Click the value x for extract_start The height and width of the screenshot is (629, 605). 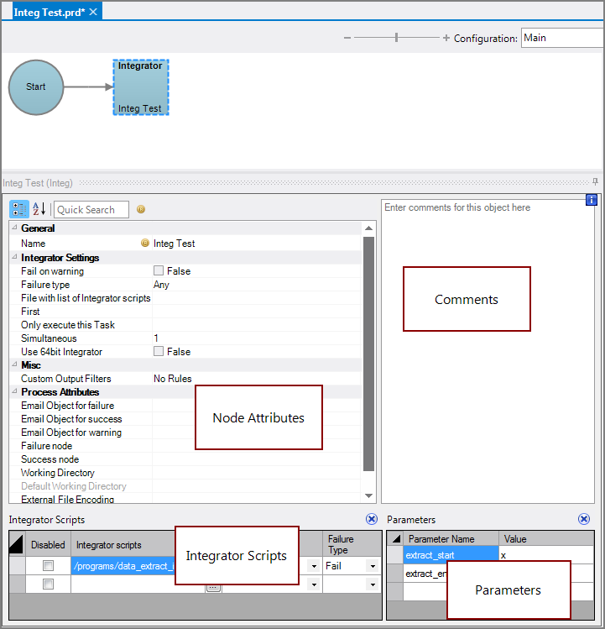(x=546, y=555)
